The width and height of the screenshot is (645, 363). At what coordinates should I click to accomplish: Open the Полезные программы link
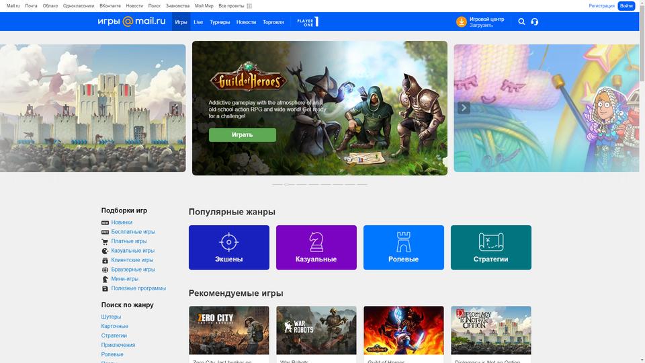click(x=138, y=288)
